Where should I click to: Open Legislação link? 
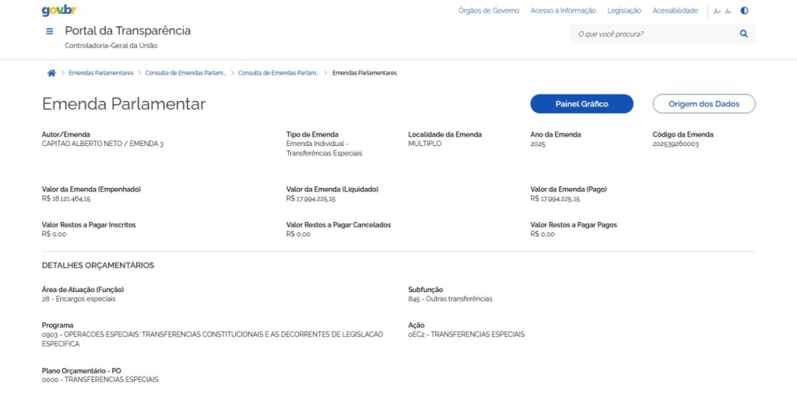coord(624,11)
